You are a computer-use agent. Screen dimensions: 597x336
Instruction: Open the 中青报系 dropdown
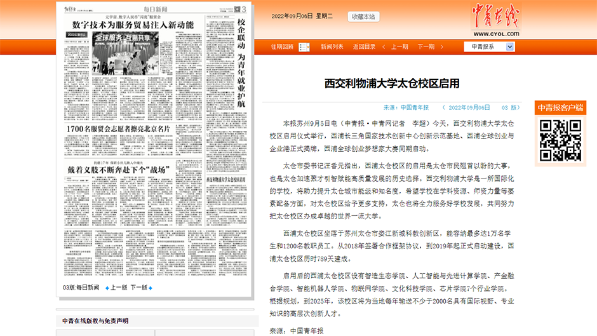tap(489, 46)
